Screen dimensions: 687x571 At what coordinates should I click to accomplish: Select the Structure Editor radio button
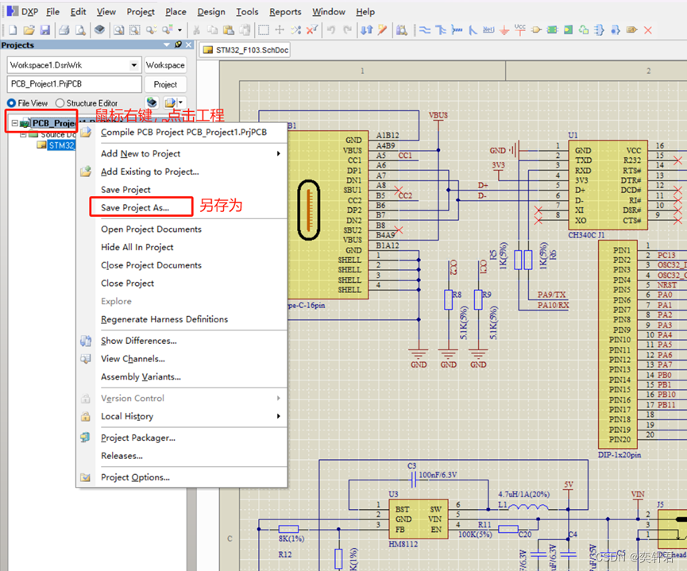coord(60,103)
